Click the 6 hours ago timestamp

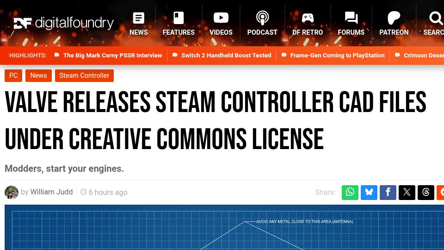click(x=108, y=192)
